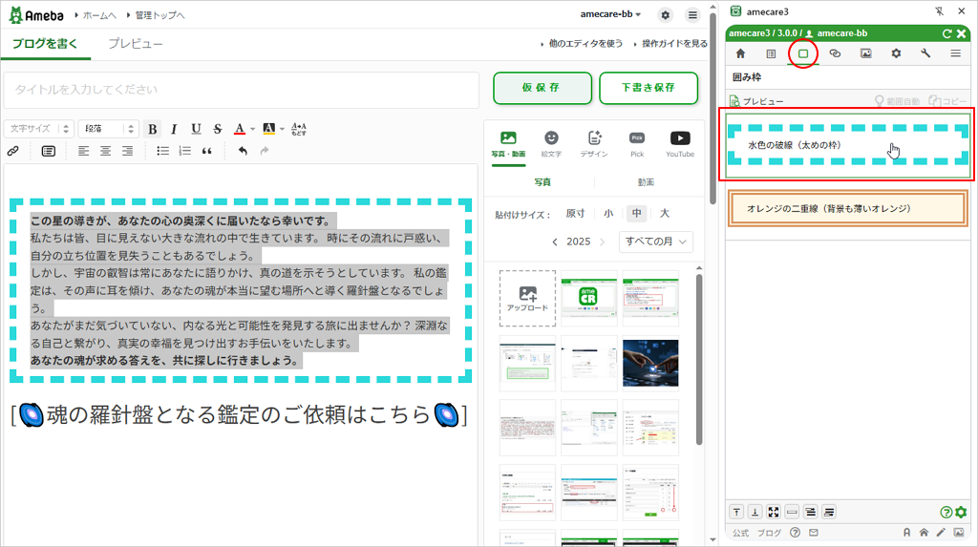Toggle strikethrough formatting
The image size is (978, 547).
(218, 129)
